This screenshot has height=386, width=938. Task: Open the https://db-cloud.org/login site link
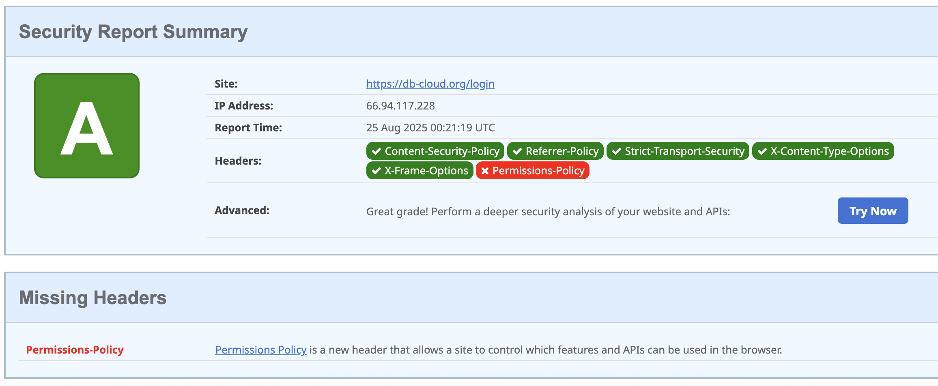pyautogui.click(x=430, y=84)
